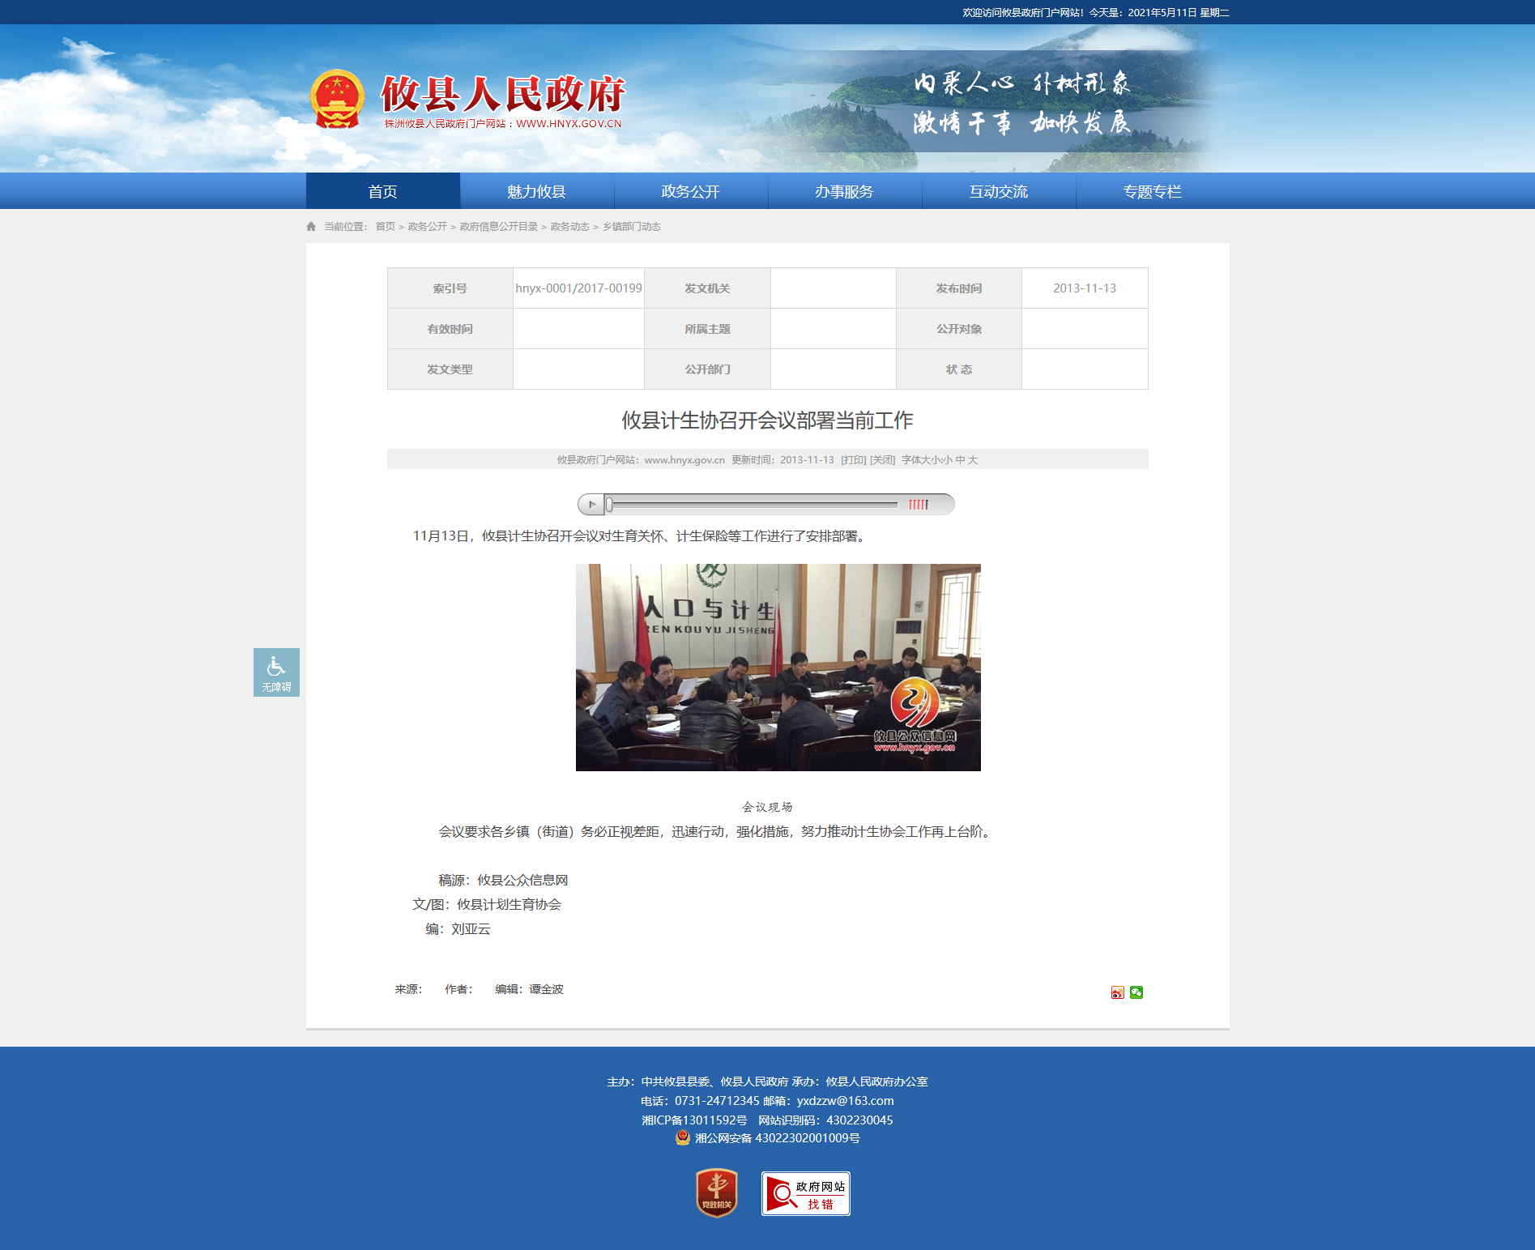Click the home icon in breadcrumb
Viewport: 1535px width, 1250px height.
coord(311,227)
